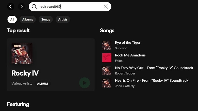Go back with the left arrow button
Screen dimensions: 198x111
pos(10,7)
